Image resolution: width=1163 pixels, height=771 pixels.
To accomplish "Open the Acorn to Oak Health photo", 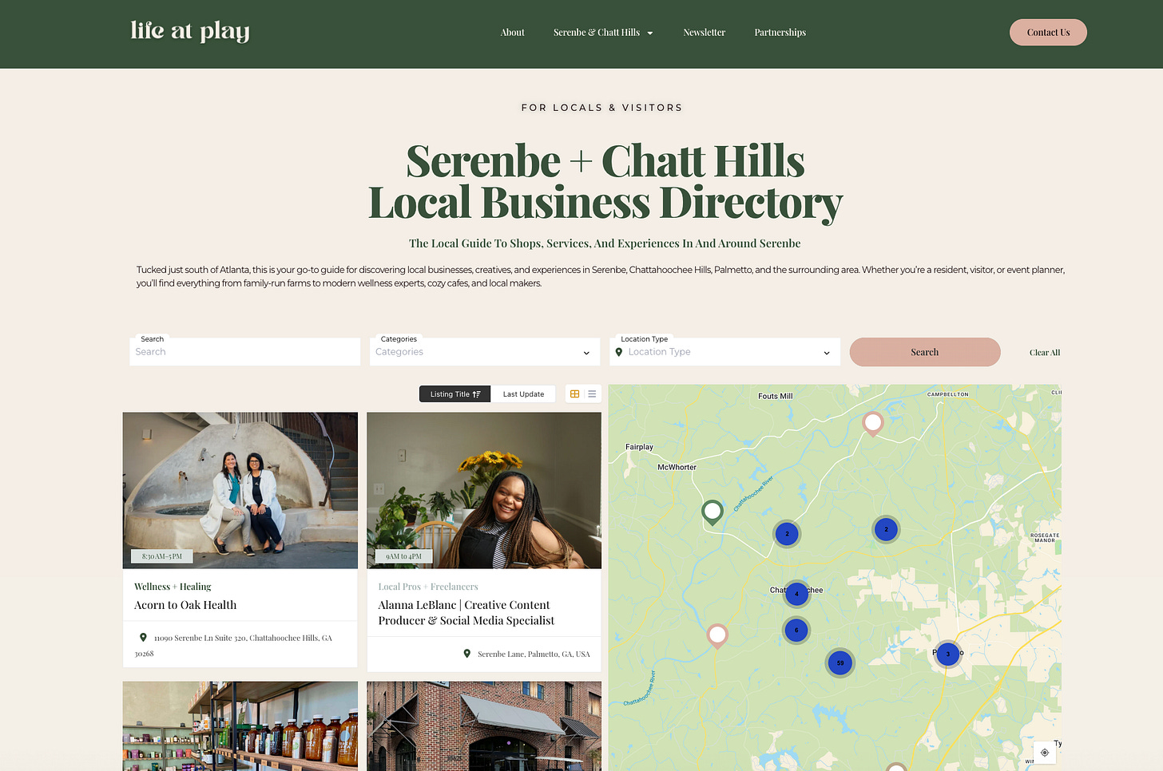I will pyautogui.click(x=240, y=490).
